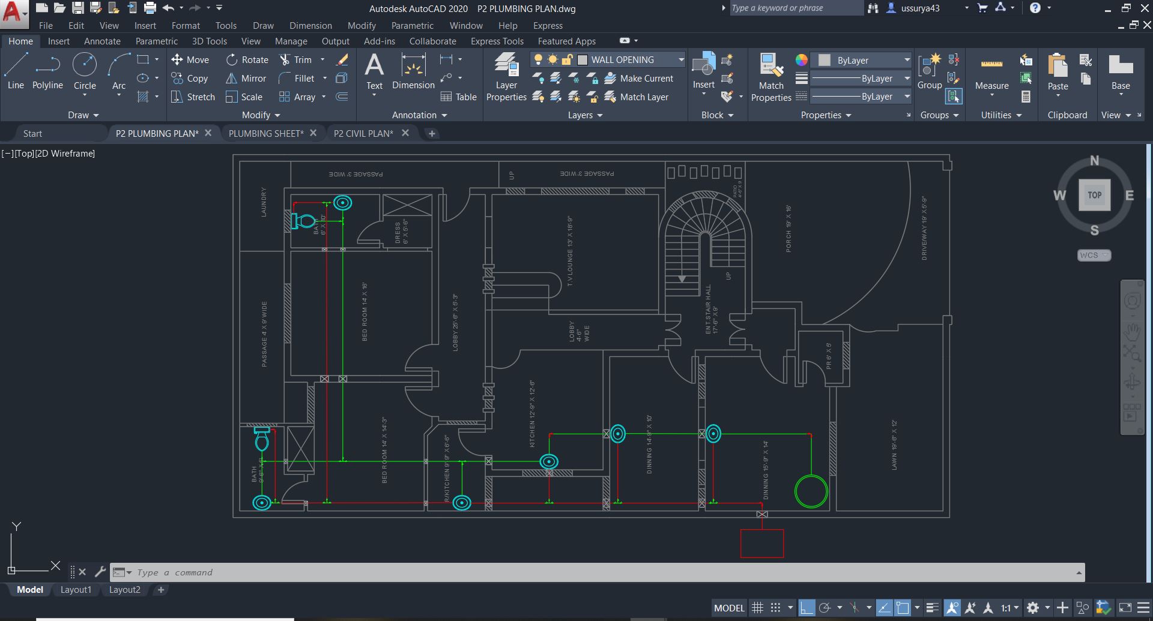
Task: Click the Group tool
Action: click(930, 71)
